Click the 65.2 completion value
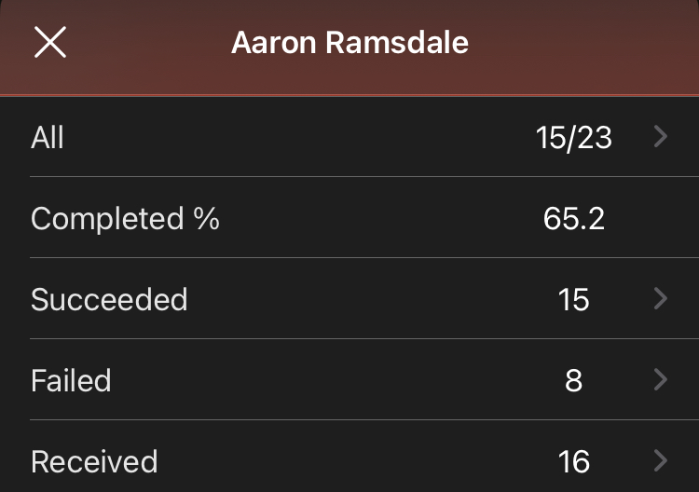The image size is (699, 492). [574, 218]
